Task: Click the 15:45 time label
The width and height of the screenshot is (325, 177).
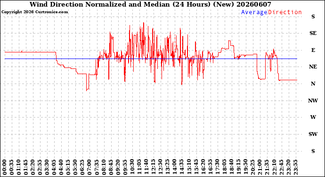Action: pyautogui.click(x=196, y=167)
